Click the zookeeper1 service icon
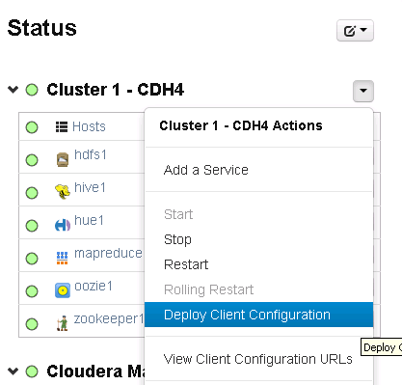The width and height of the screenshot is (402, 385). click(63, 323)
